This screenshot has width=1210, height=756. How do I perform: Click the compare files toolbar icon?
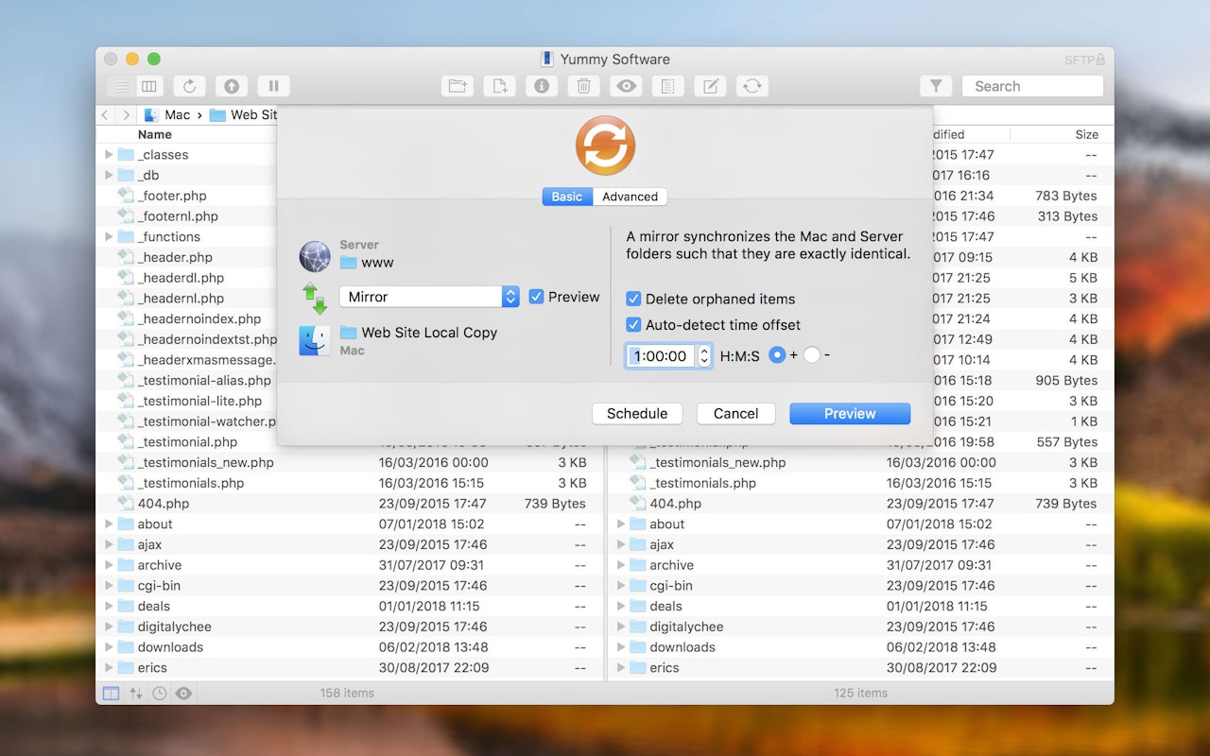tap(667, 86)
